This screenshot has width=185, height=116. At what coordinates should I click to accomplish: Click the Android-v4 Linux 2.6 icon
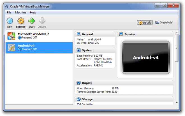tap(11, 48)
